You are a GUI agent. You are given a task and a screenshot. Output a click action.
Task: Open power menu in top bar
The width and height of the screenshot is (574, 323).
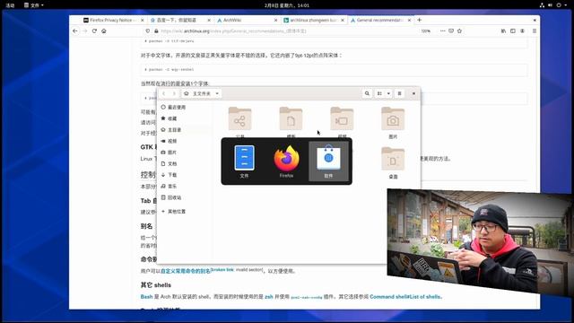(x=559, y=5)
